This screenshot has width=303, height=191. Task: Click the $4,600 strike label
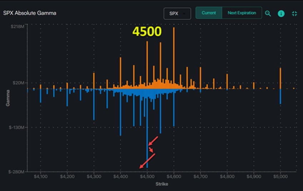(x=174, y=176)
